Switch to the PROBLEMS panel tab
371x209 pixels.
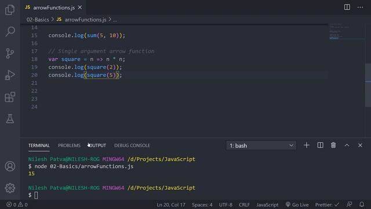tap(70, 146)
